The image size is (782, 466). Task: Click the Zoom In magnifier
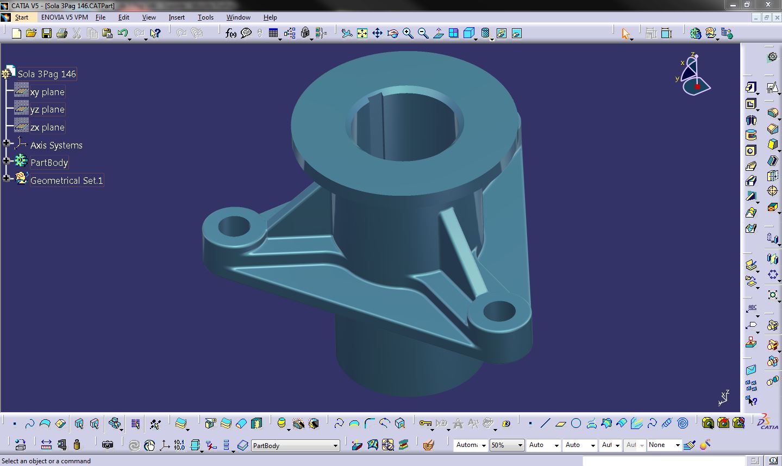(x=408, y=34)
